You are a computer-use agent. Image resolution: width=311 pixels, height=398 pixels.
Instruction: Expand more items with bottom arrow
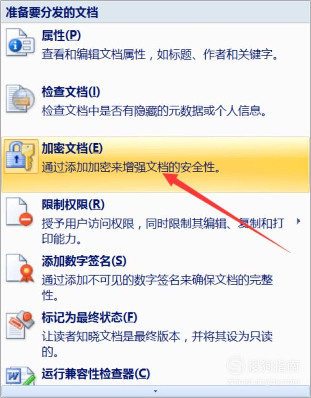155,391
